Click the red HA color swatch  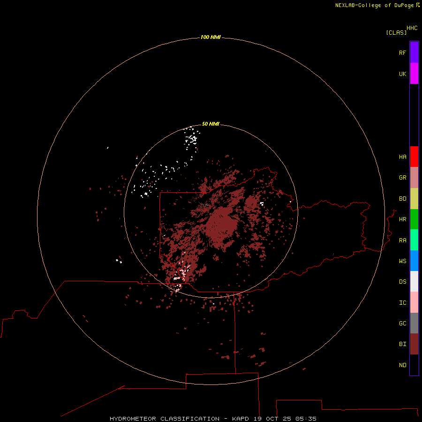[x=414, y=157]
